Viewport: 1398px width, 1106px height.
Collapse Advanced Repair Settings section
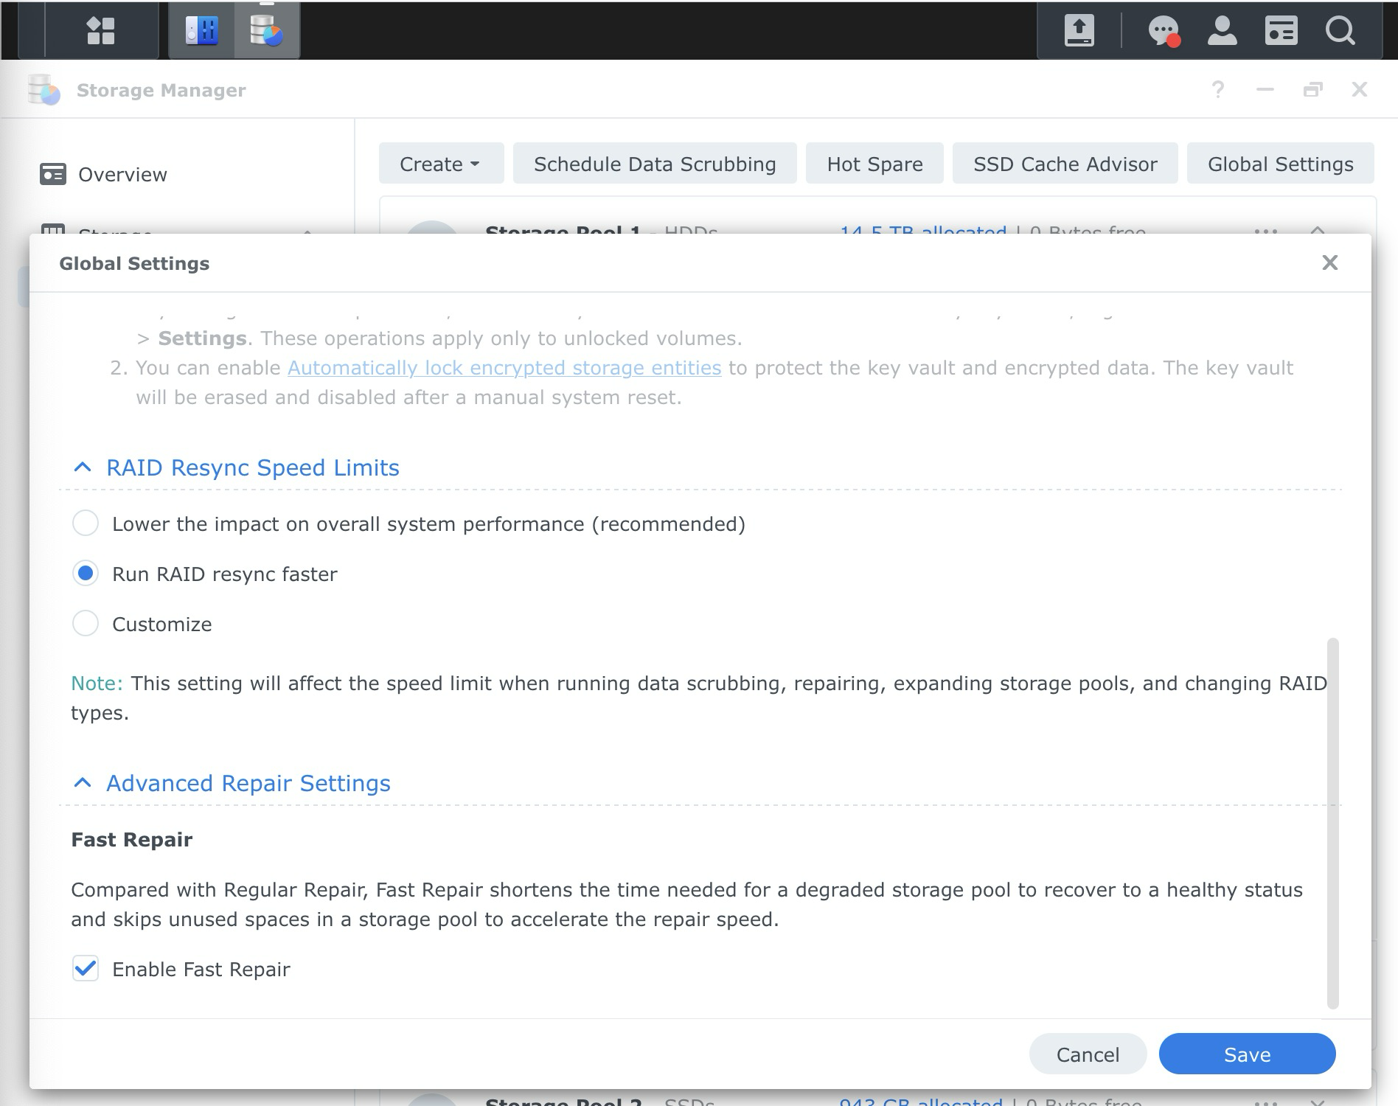(83, 783)
